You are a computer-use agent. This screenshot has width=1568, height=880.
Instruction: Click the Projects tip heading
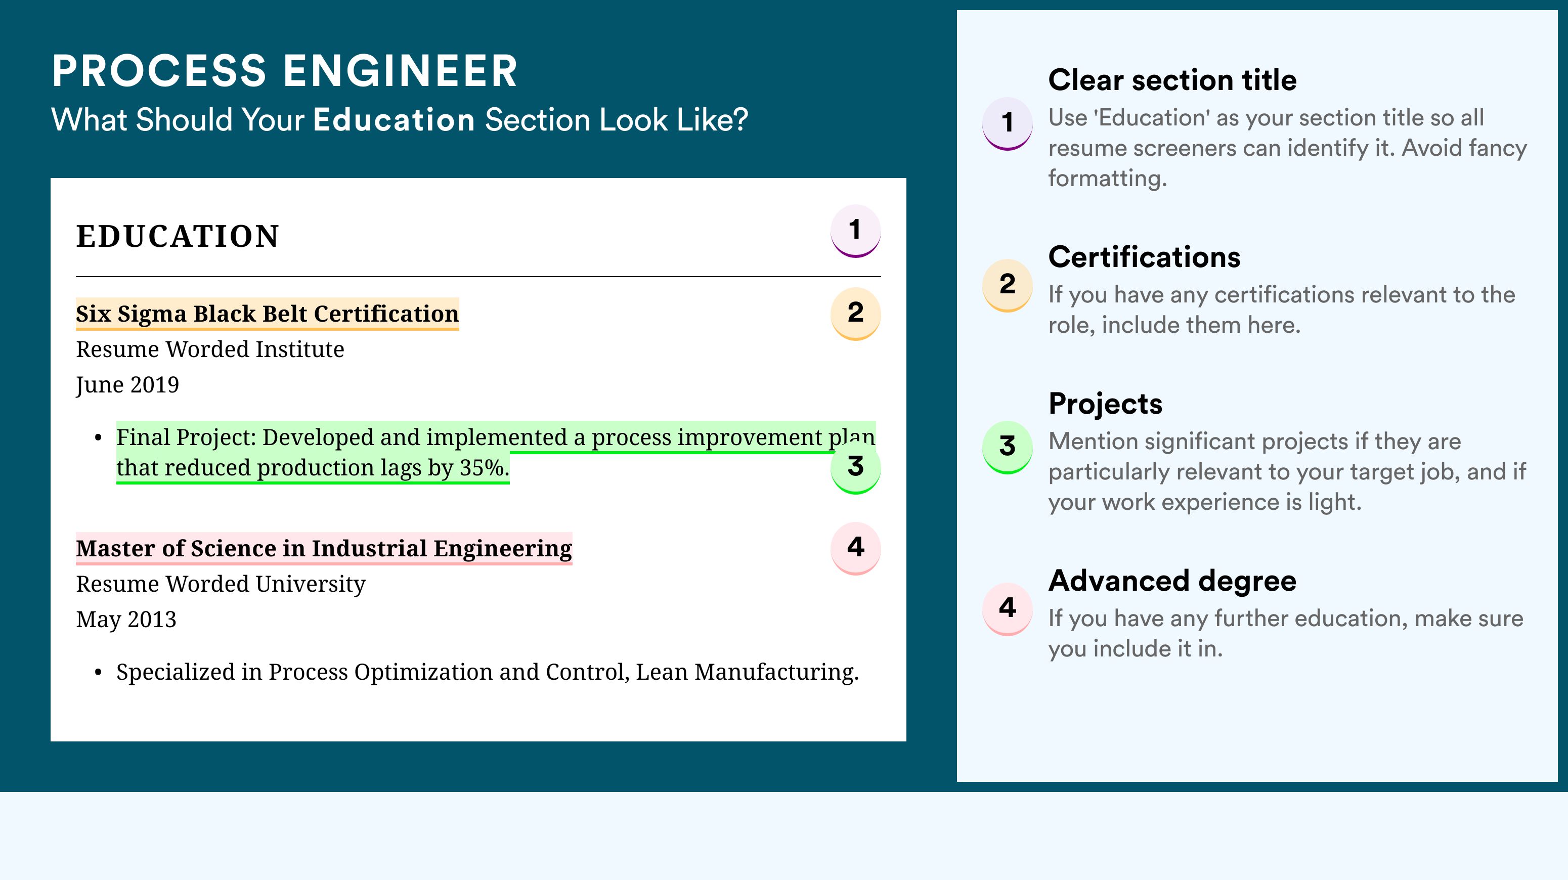1105,404
